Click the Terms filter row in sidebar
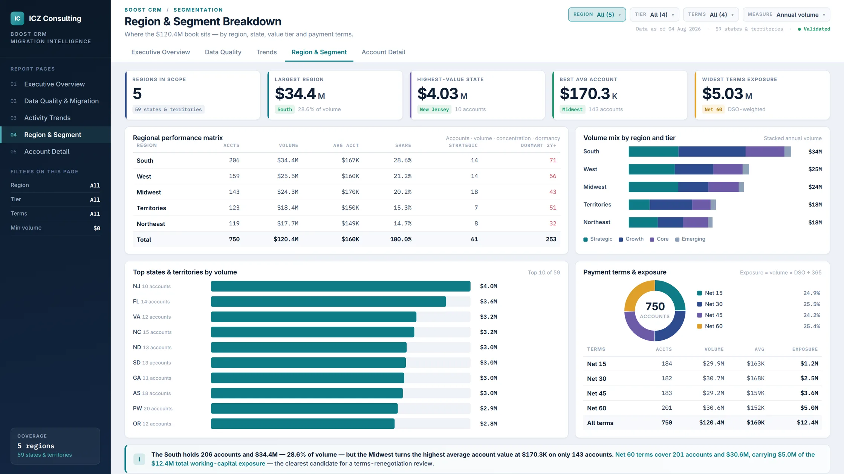The image size is (844, 474). pos(55,214)
